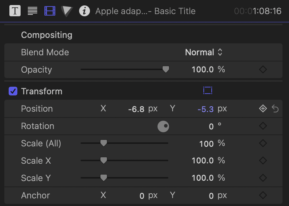
Task: Add a keyframe for Rotation
Action: pos(263,126)
